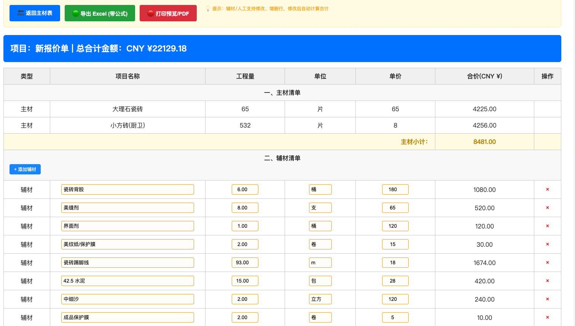This screenshot has height=326, width=575.
Task: Click quantity field 93.00 for 瓷砖踢脚线
Action: click(x=245, y=262)
